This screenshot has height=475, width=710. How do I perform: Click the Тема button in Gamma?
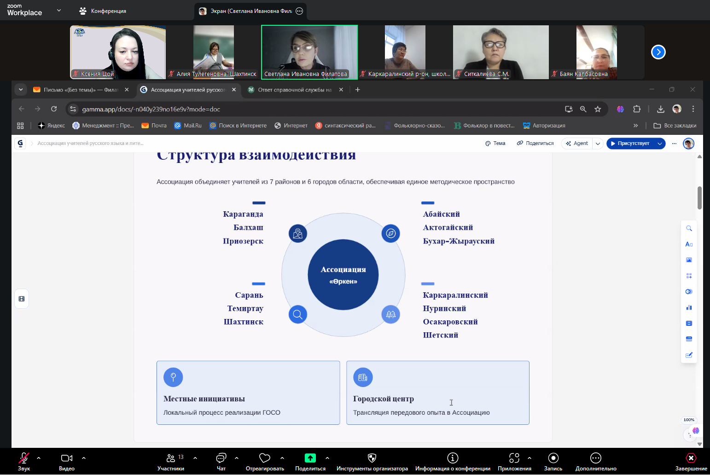coord(495,144)
